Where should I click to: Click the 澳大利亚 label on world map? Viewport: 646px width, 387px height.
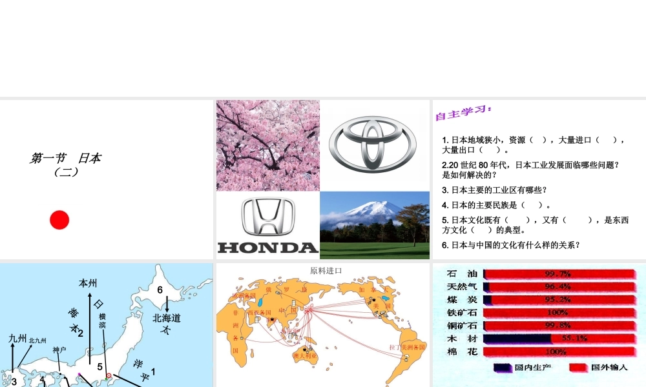click(306, 356)
